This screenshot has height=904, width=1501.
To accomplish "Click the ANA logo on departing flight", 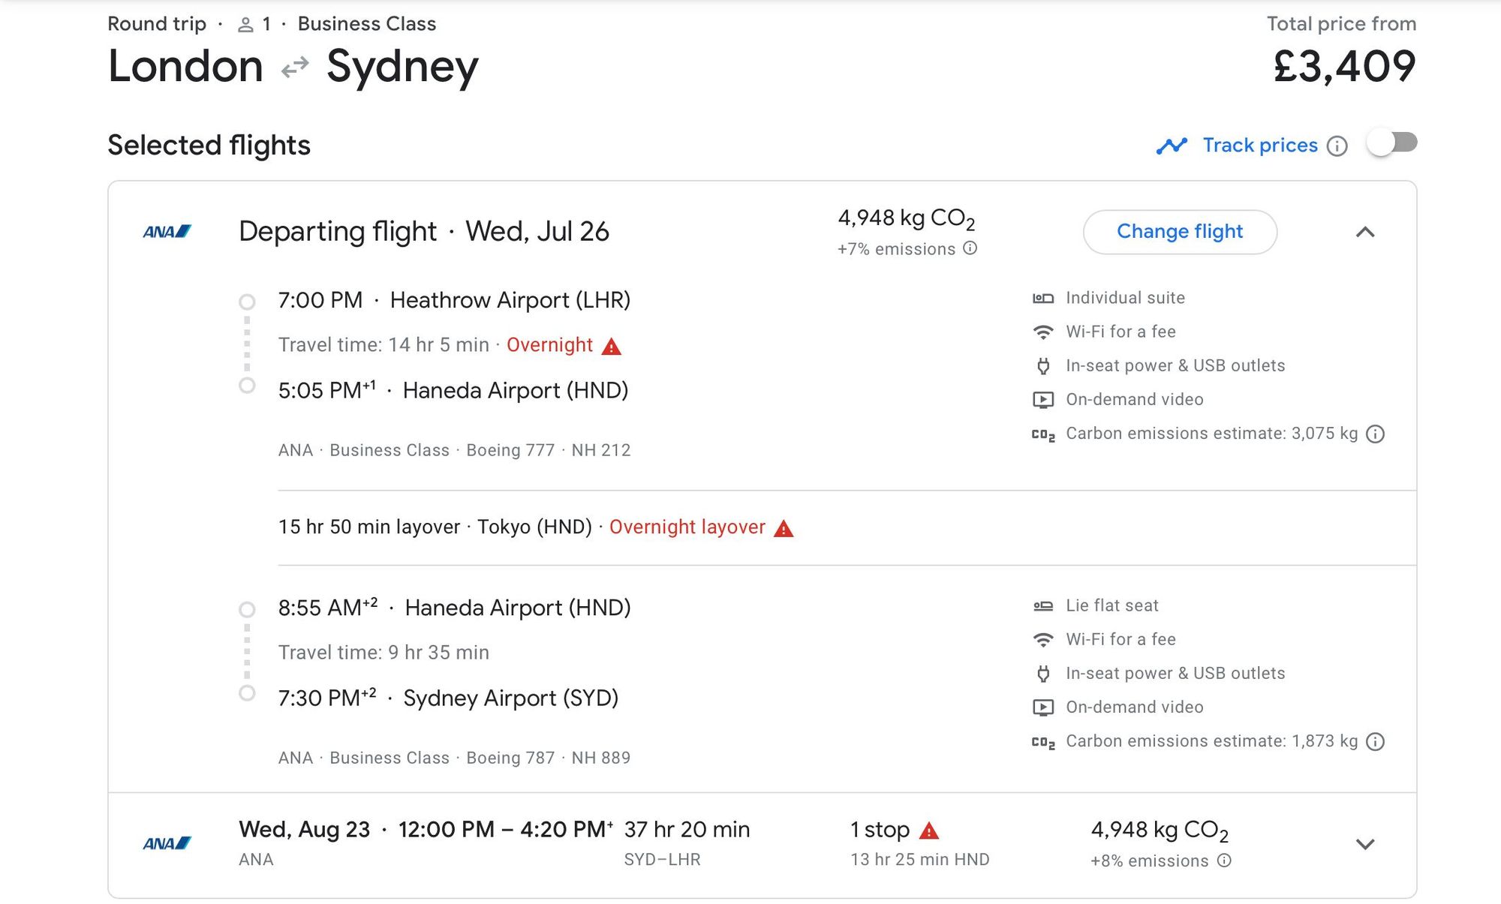I will point(167,232).
